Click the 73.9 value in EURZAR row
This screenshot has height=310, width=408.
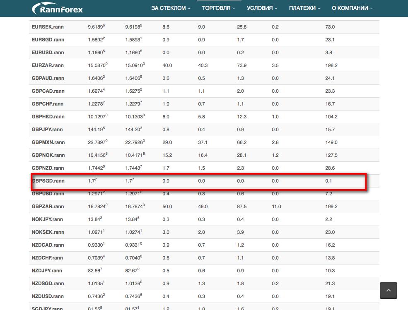[x=242, y=65]
